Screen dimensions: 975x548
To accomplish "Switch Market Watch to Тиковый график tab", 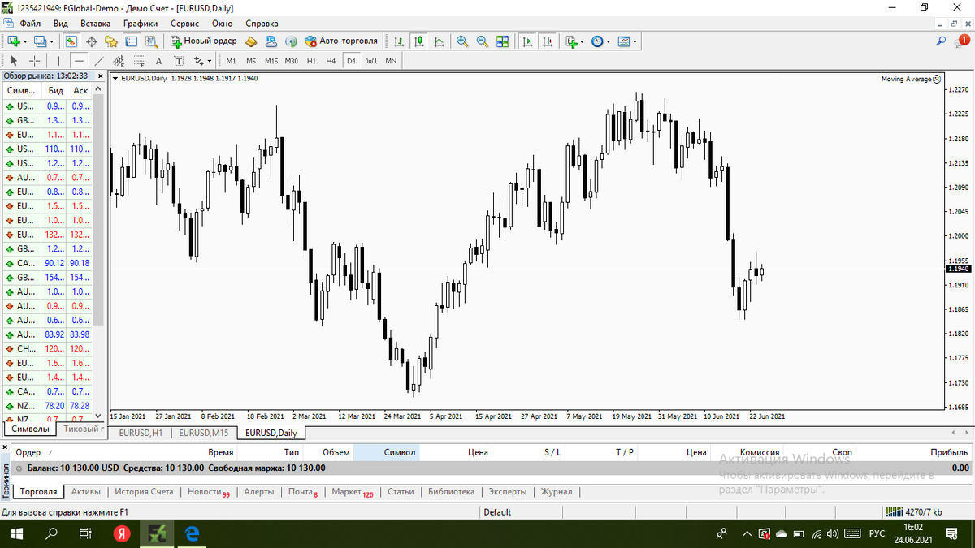I will click(x=83, y=429).
